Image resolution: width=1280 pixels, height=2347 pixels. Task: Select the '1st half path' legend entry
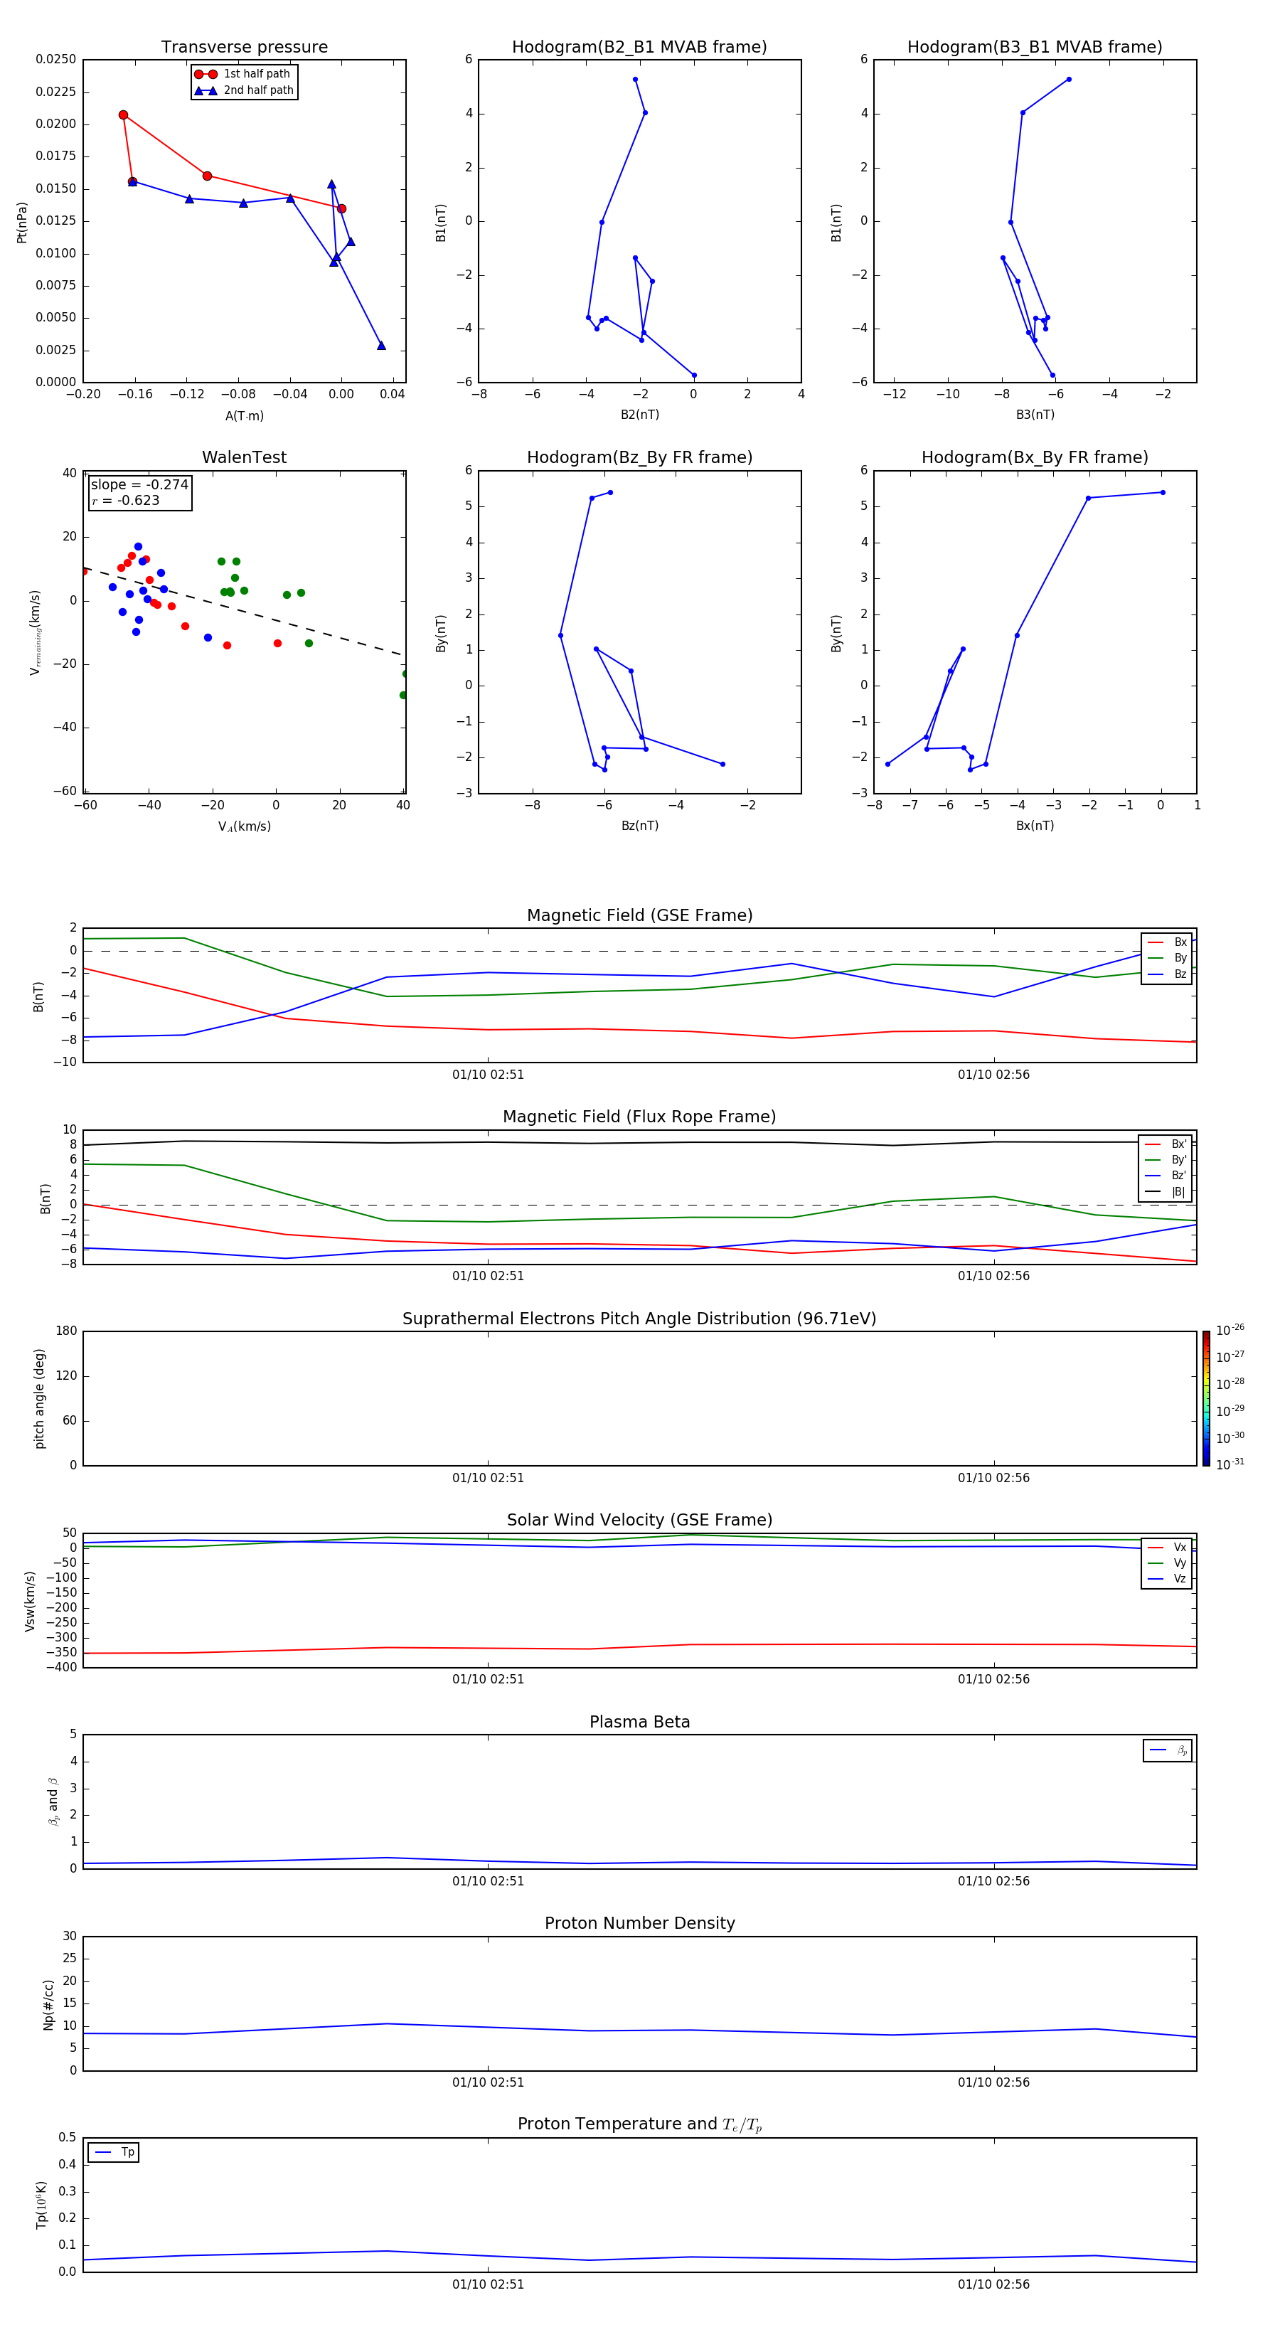243,74
